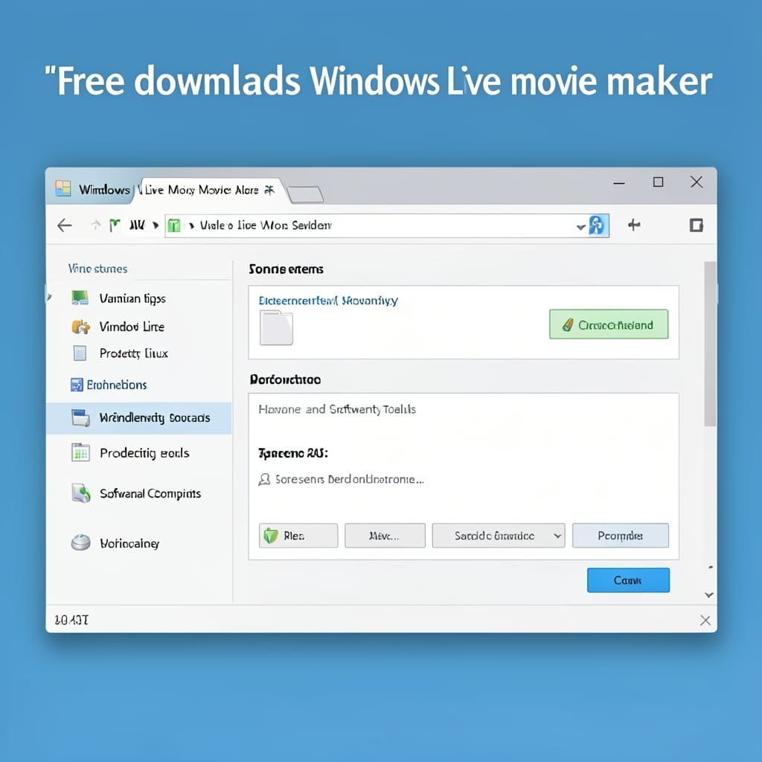The height and width of the screenshot is (762, 762).
Task: Click the person icon beside 'Soresenrs Derdontlnetrome...'
Action: pos(264,480)
